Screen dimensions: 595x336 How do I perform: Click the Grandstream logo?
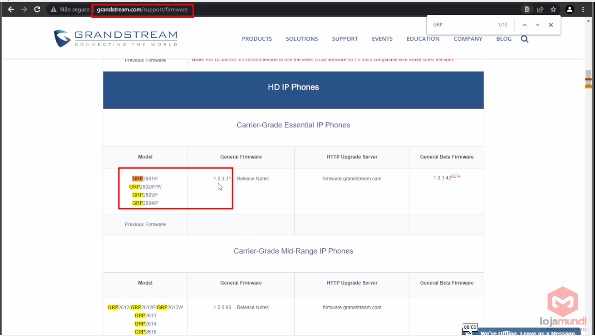click(x=116, y=38)
